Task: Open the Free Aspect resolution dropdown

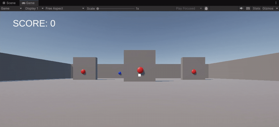Action: (x=65, y=8)
